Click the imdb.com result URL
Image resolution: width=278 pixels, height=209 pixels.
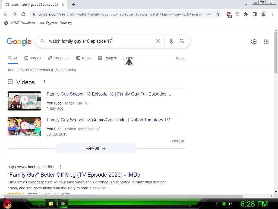point(31,167)
